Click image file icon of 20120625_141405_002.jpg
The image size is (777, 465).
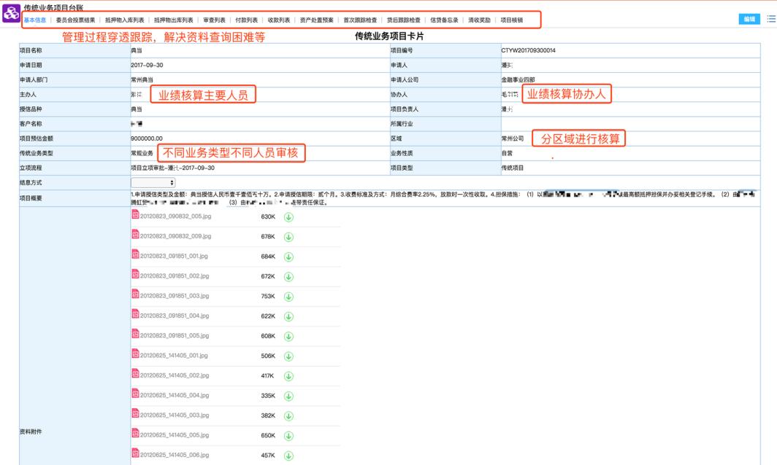coord(135,373)
